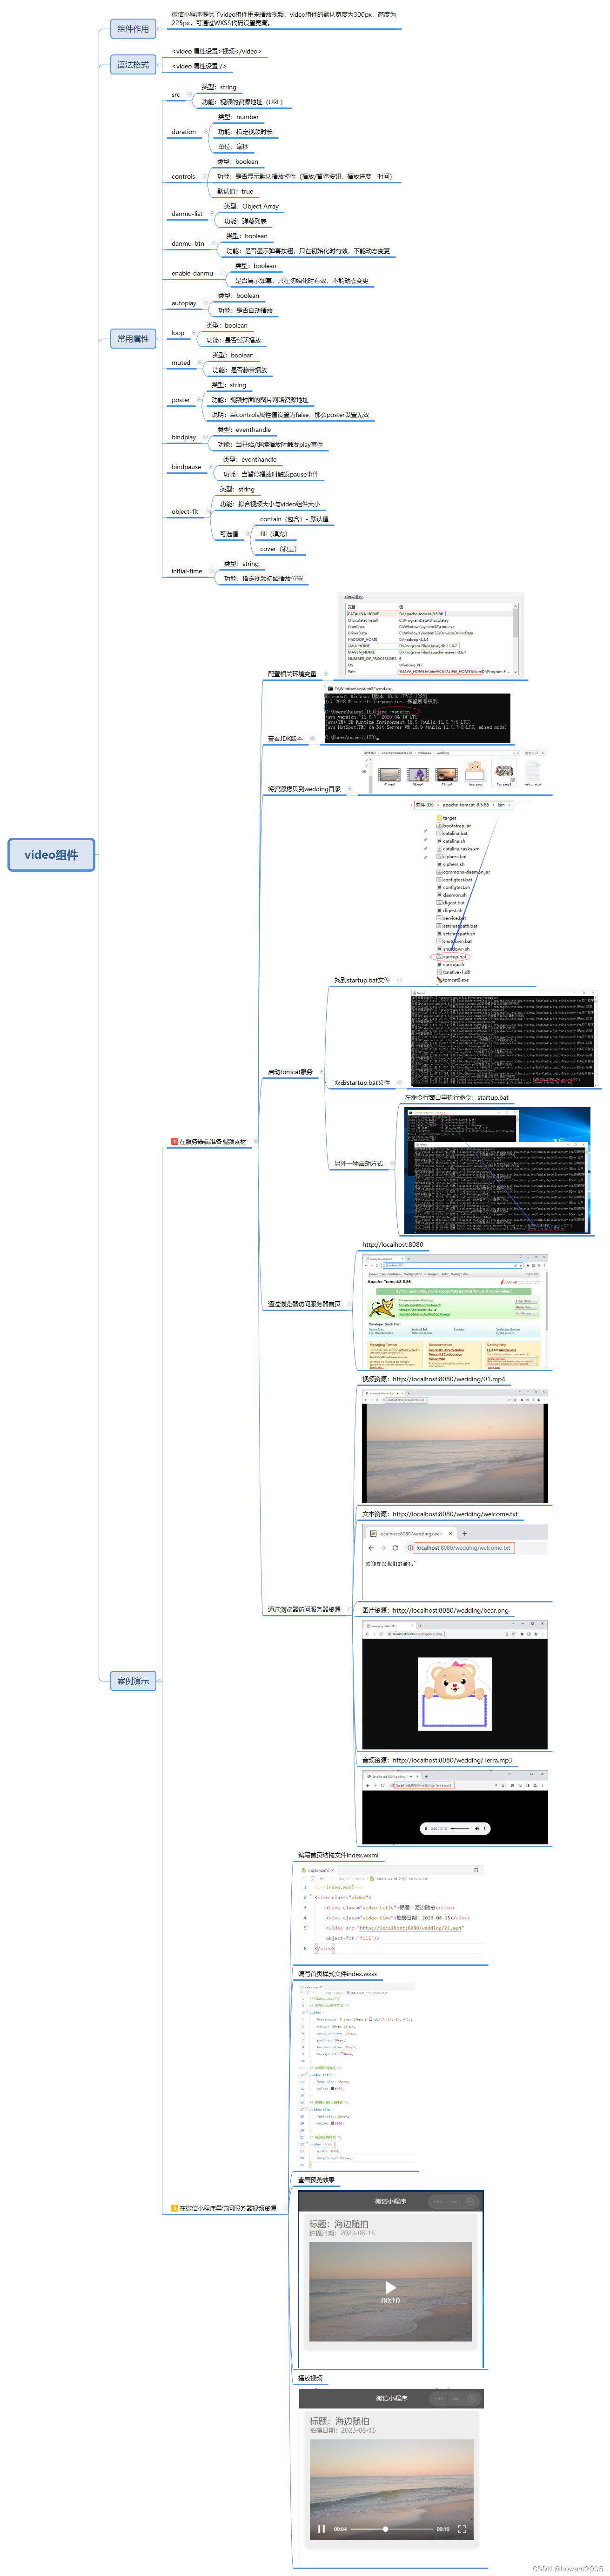This screenshot has width=610, height=2576.
Task: Select catalina.bat in the bin folder list
Action: [x=452, y=833]
